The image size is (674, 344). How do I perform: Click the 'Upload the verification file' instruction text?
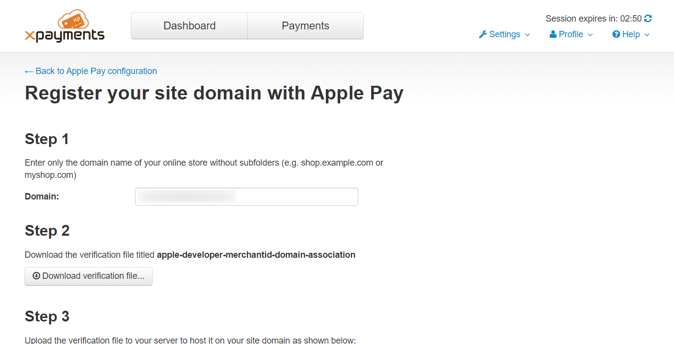coord(190,340)
